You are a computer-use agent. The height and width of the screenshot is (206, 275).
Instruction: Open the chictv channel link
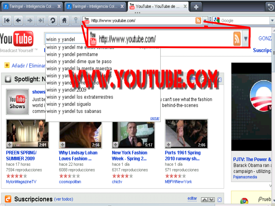pos(117,182)
